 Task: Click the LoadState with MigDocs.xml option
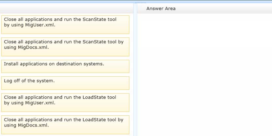click(65, 125)
